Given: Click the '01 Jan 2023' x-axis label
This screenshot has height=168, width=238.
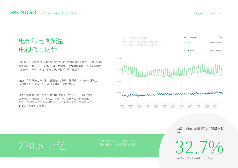Looking at the screenshot, I should pos(198,106).
